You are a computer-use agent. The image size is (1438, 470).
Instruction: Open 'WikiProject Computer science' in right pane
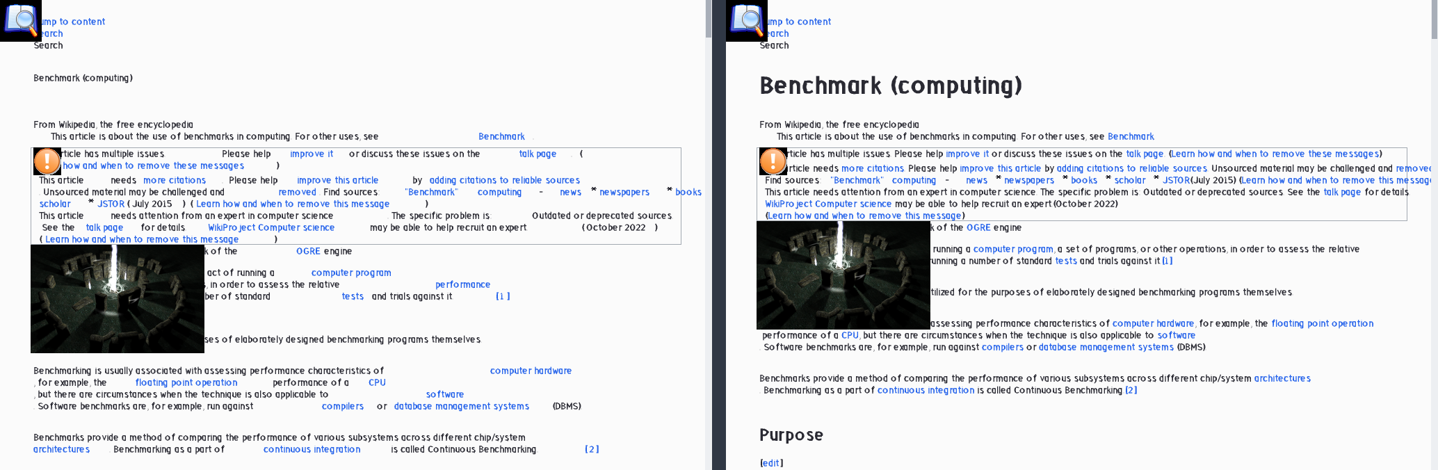[x=828, y=204]
